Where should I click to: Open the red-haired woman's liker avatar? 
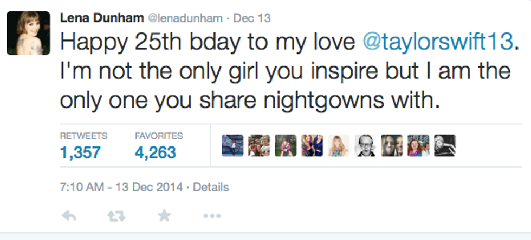pos(418,145)
